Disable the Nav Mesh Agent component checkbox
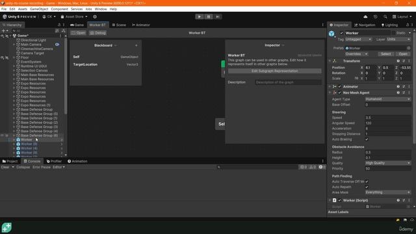This screenshot has width=416, height=234. point(339,92)
